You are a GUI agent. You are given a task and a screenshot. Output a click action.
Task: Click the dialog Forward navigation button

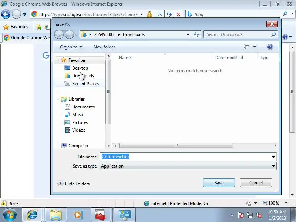69,34
